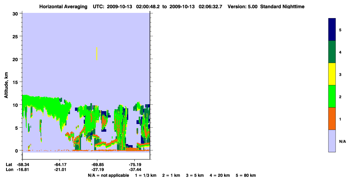Image resolution: width=357 pixels, height=183 pixels.
Task: Click the '1 = 1/3 km' key text
Action: tap(146, 175)
